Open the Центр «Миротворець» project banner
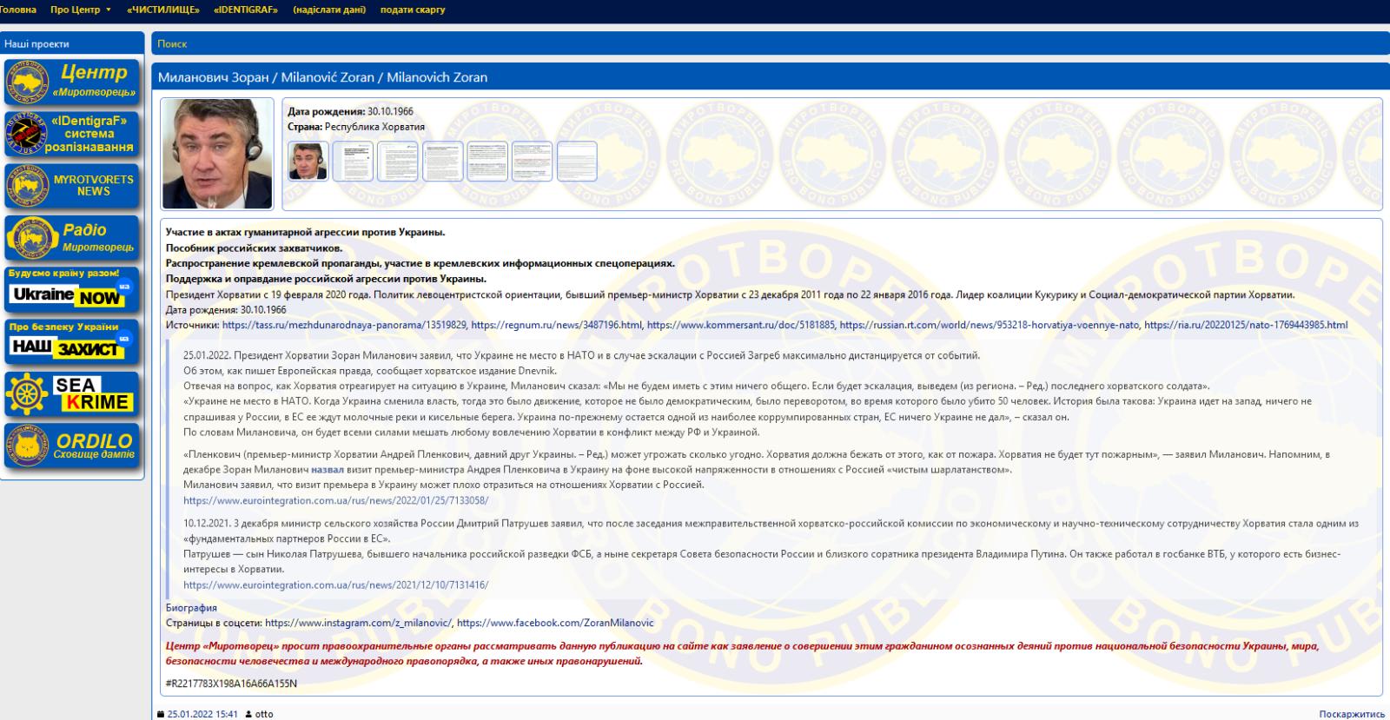Image resolution: width=1390 pixels, height=720 pixels. [71, 81]
